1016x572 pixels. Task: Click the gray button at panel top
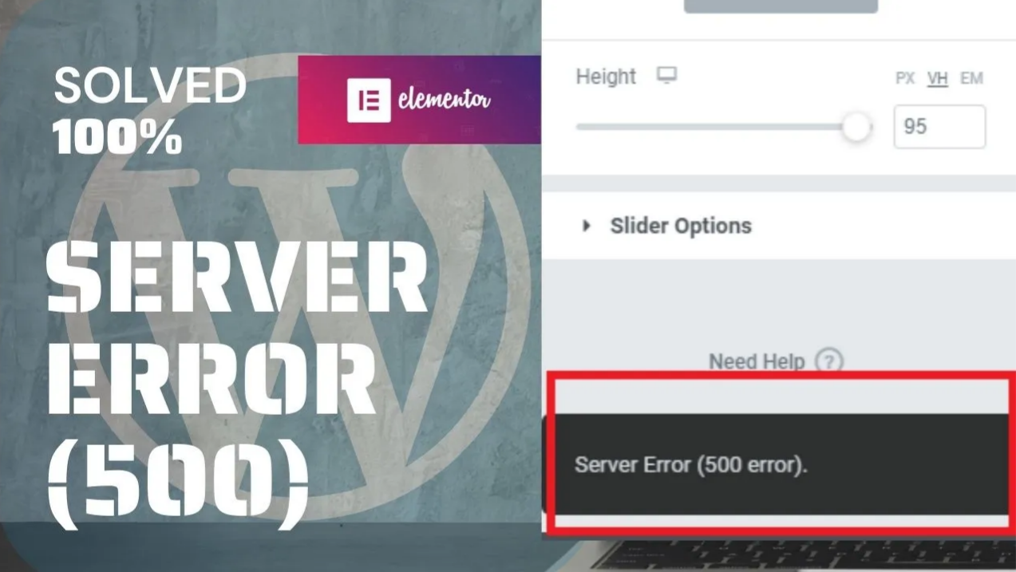click(781, 6)
